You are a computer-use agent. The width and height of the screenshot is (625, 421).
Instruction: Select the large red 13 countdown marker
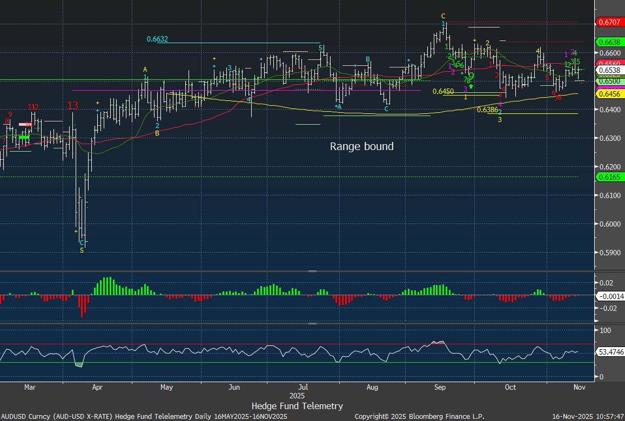tap(73, 105)
